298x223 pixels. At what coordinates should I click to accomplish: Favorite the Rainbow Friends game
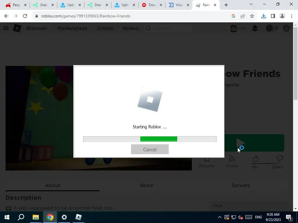(x=207, y=161)
